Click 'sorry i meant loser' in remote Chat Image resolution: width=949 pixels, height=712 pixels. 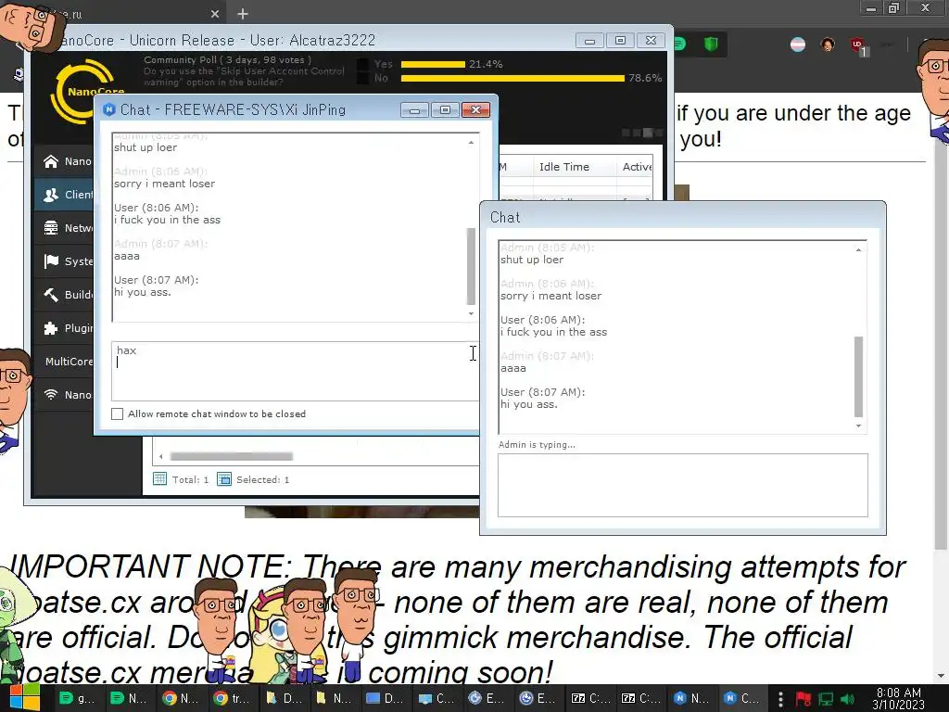click(x=550, y=296)
